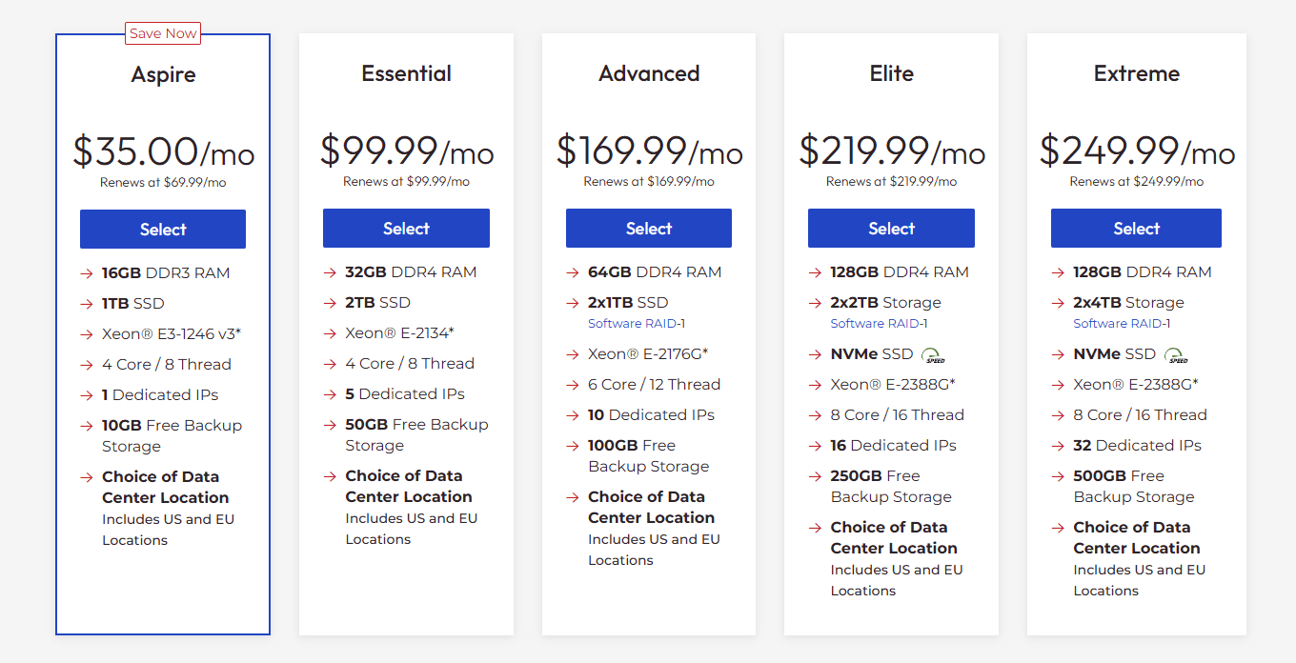Click the Extreme plan title heading
The width and height of the screenshot is (1296, 663).
click(x=1136, y=73)
